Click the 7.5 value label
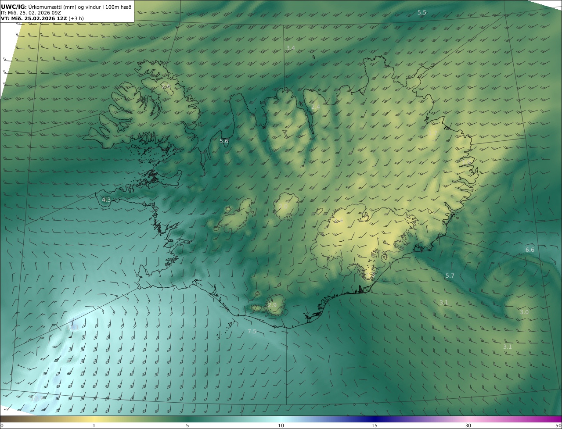This screenshot has height=429, width=562. click(252, 332)
